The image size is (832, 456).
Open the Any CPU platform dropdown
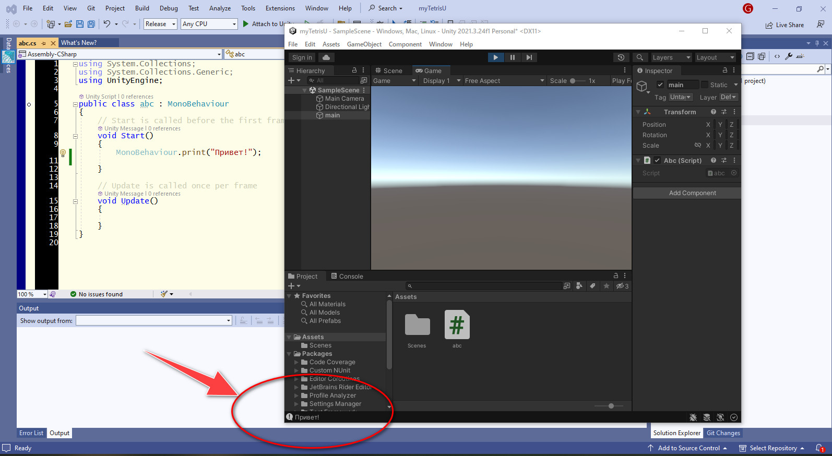(x=209, y=24)
